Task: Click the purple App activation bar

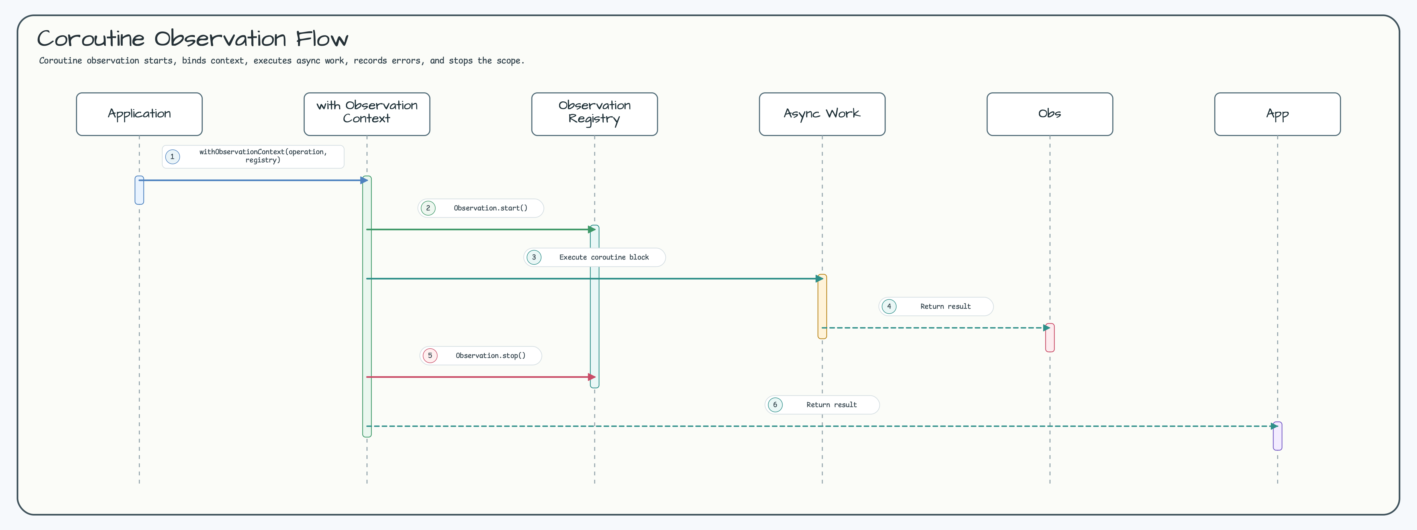Action: click(x=1278, y=436)
